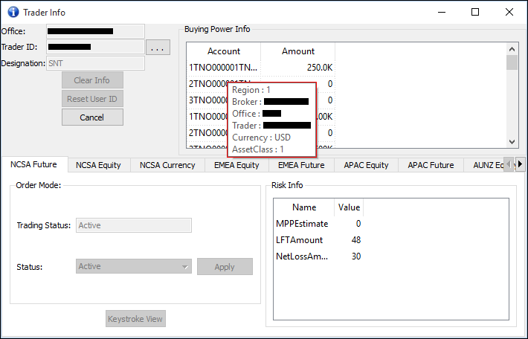The height and width of the screenshot is (339, 528).
Task: Select the first account row 1TNO000001TN
Action: point(223,68)
